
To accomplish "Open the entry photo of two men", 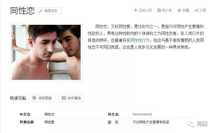I will click(46, 52).
